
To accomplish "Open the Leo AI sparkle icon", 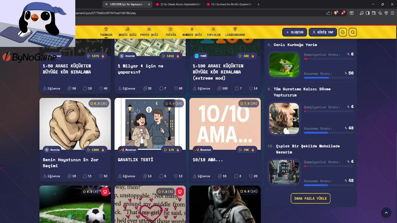I will 380,13.
